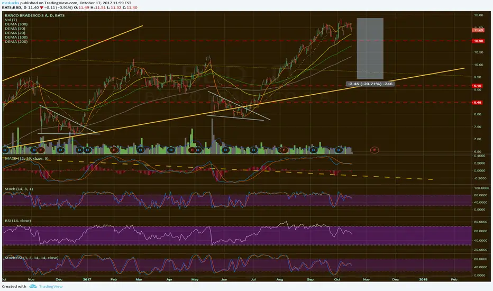Click the 2017 label on the time axis
The image size is (493, 291).
pyautogui.click(x=87, y=279)
